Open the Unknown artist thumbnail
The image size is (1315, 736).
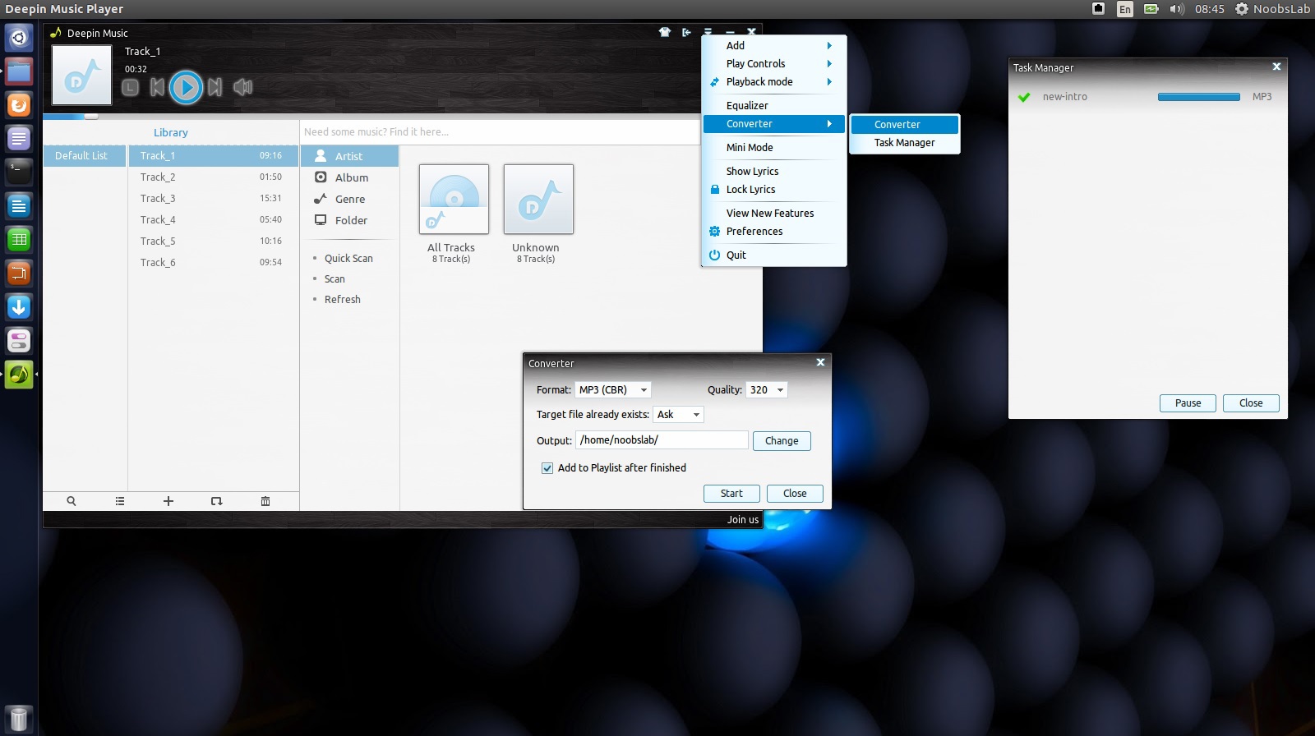click(538, 199)
